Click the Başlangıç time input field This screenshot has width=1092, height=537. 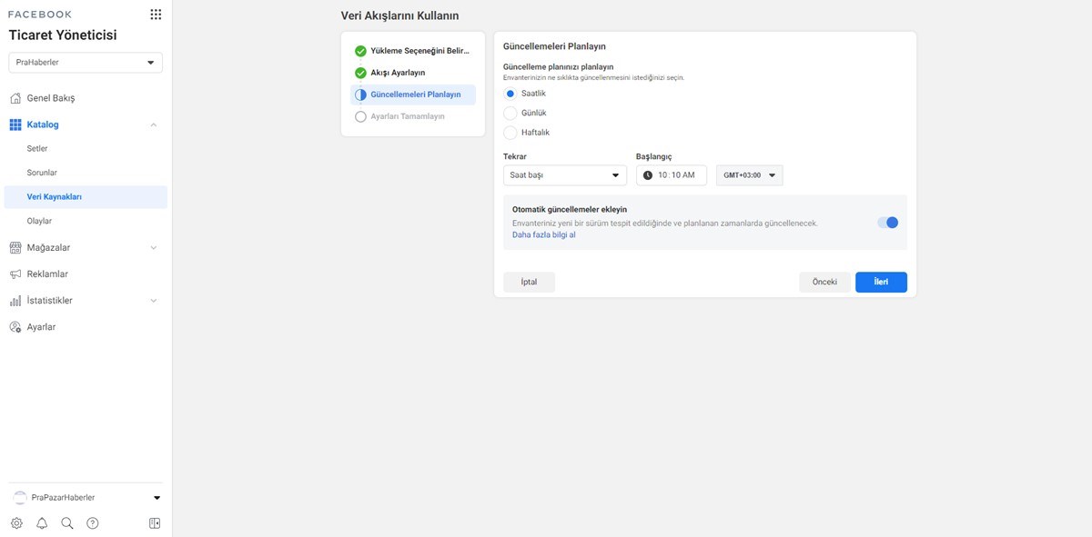[672, 175]
